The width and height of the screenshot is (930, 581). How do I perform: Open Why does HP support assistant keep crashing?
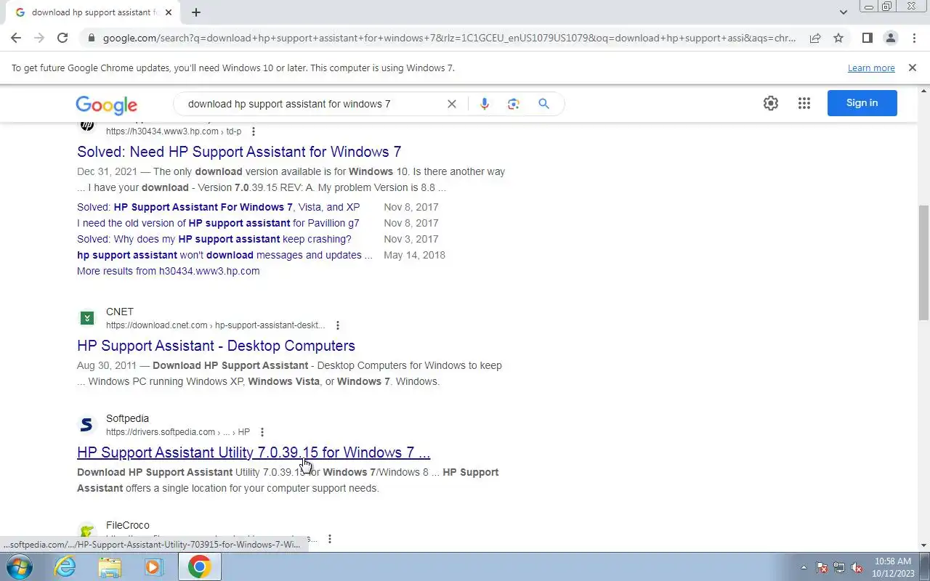(214, 239)
